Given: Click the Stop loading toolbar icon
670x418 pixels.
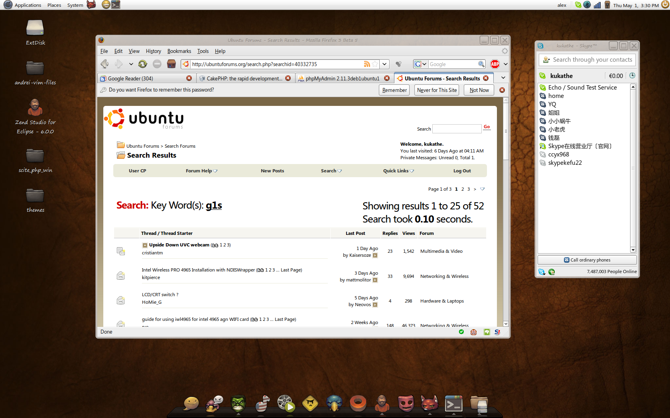Looking at the screenshot, I should [x=157, y=64].
